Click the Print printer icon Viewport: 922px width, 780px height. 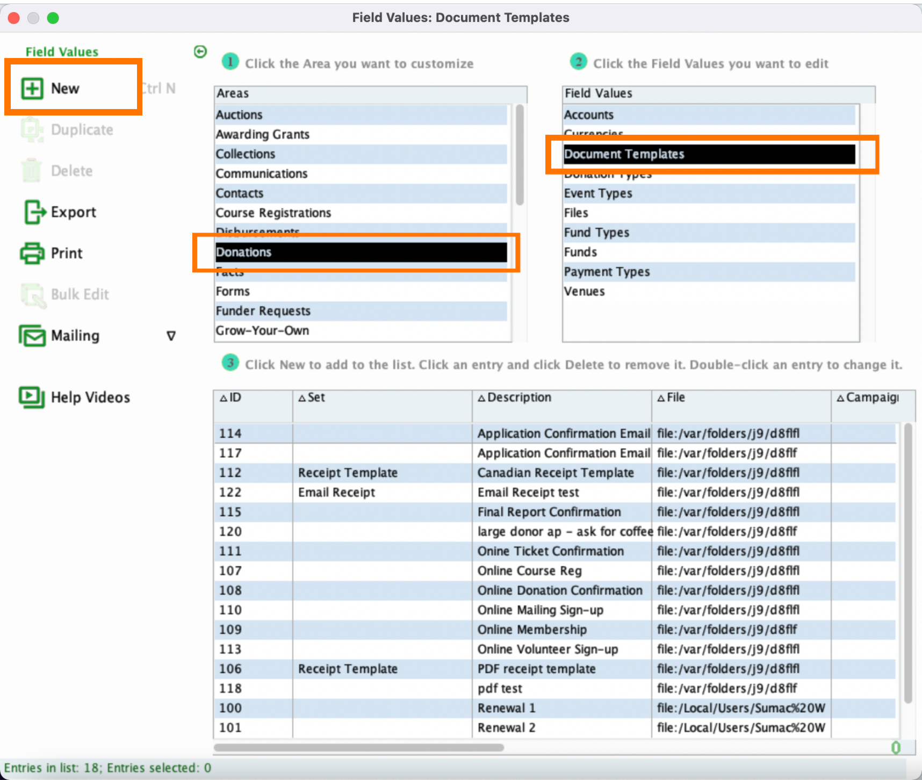pyautogui.click(x=32, y=253)
